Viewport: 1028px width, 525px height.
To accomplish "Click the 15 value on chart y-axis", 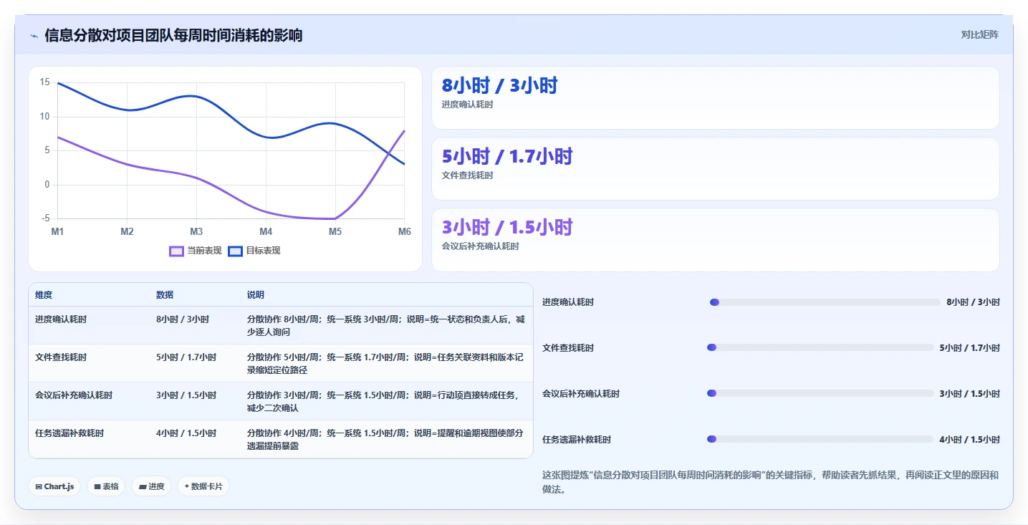I will tap(45, 82).
